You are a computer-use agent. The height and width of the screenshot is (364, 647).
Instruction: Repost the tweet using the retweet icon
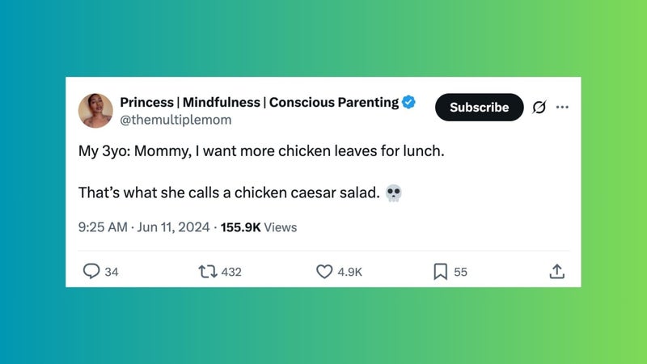[x=209, y=272]
